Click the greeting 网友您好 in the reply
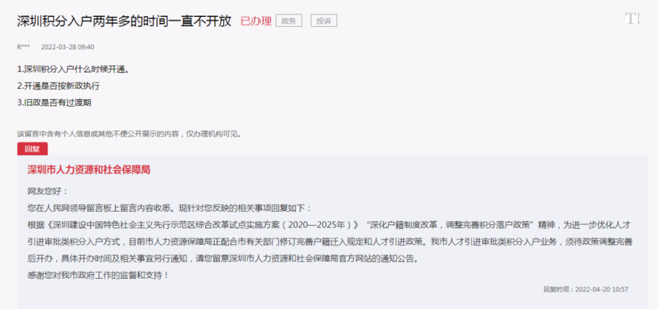 (x=47, y=191)
